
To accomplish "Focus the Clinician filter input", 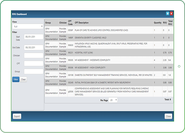I will coord(34,55).
